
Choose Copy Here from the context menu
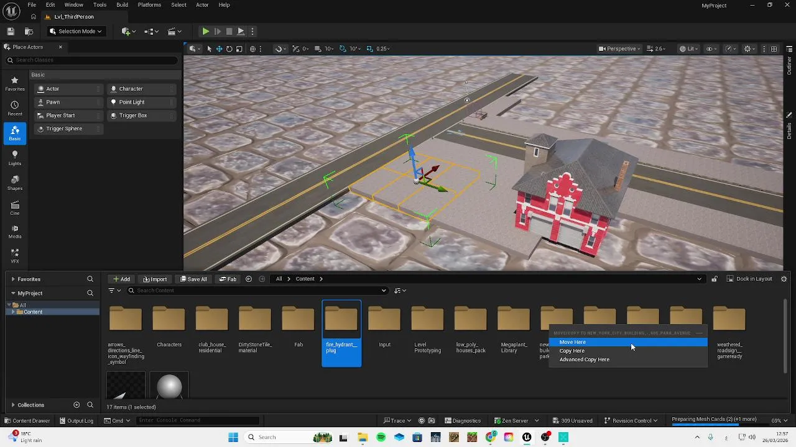572,351
